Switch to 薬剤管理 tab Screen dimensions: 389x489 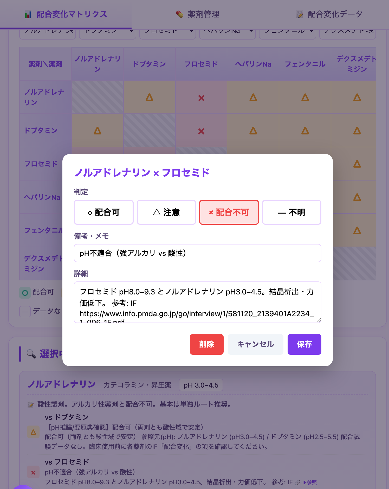coord(198,14)
